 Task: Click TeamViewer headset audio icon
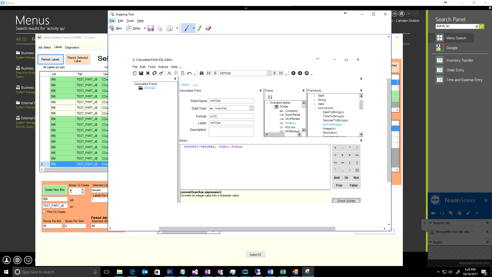(x=442, y=213)
